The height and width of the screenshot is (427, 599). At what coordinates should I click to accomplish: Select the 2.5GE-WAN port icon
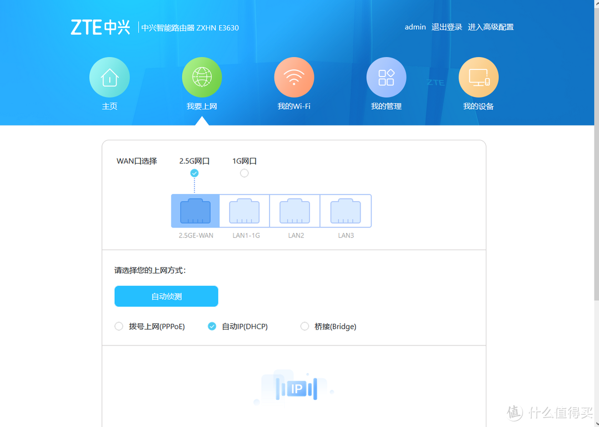[x=195, y=211]
